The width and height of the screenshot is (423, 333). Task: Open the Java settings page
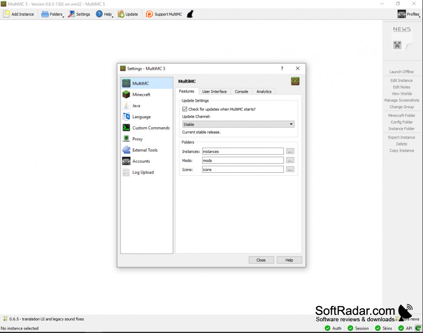[x=147, y=106]
